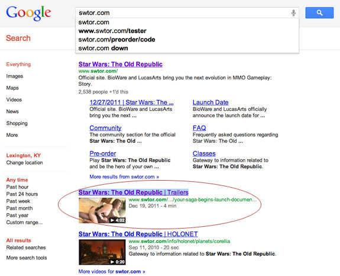Click 'More videos for swtor.com'
This screenshot has height=276, width=340.
[x=112, y=271]
